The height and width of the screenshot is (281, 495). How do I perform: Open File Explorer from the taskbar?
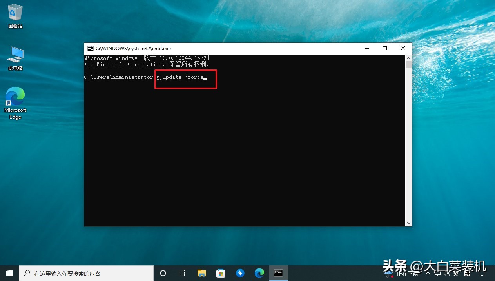(x=201, y=273)
